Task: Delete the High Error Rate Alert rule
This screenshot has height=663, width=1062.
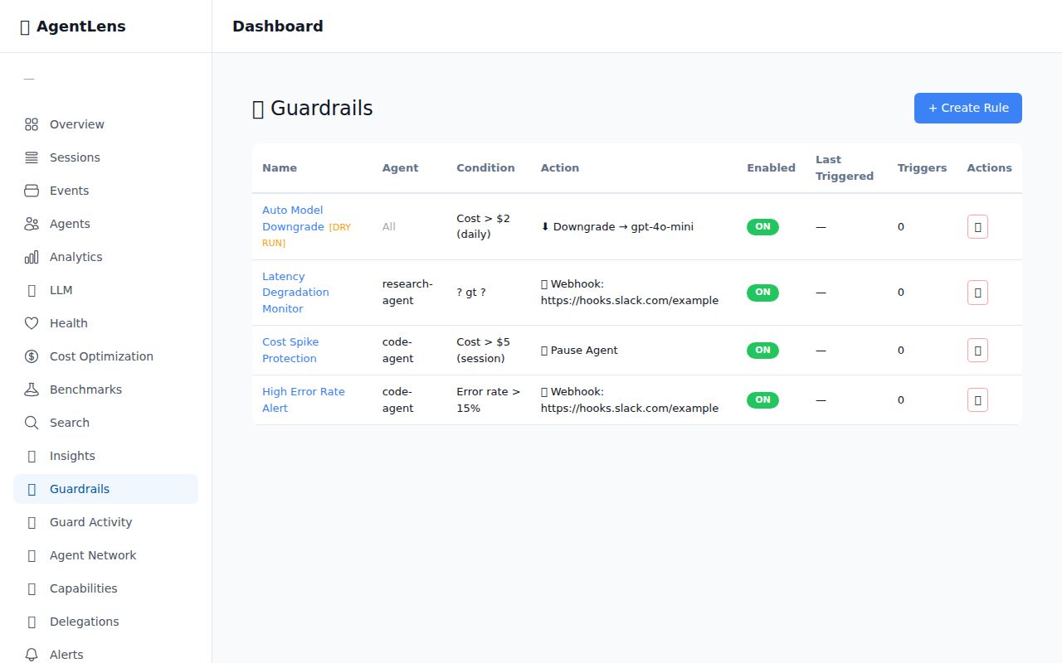Action: [977, 400]
